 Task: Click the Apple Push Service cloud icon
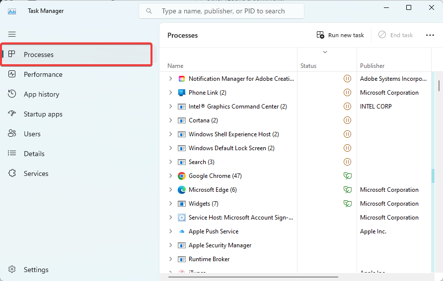click(182, 231)
